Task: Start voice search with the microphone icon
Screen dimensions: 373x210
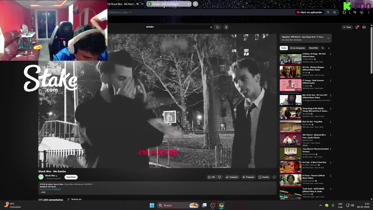Action: click(x=226, y=27)
